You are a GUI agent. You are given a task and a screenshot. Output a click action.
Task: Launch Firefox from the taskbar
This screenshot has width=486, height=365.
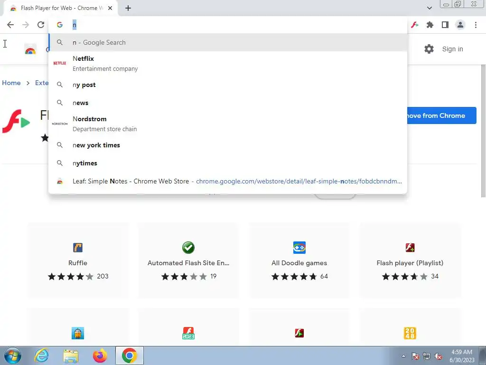click(x=100, y=355)
